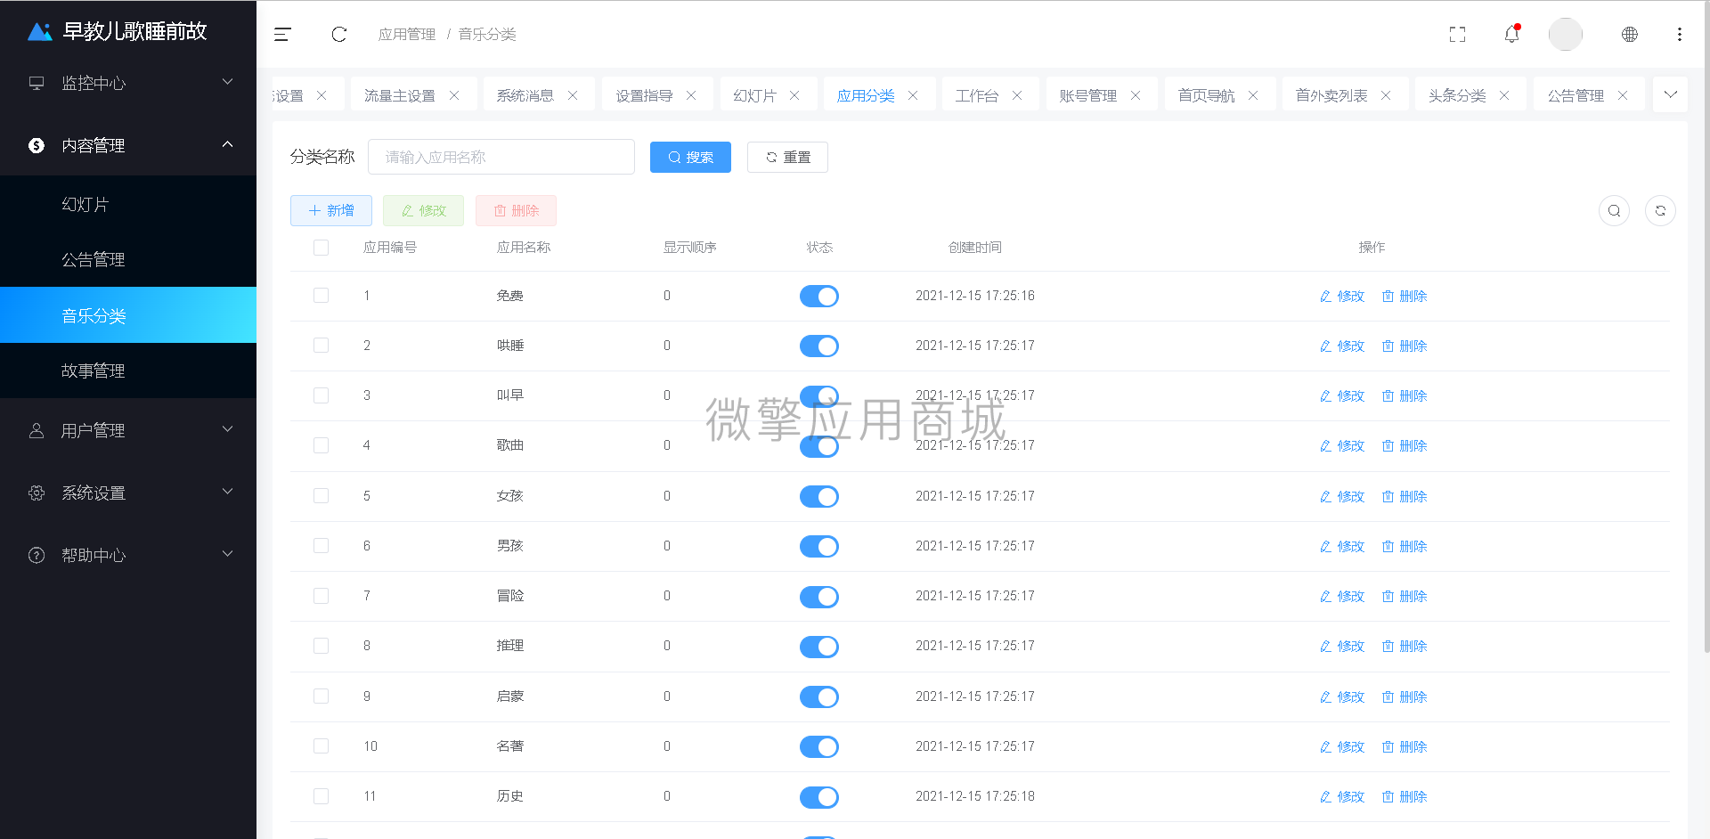
Task: Open the vertical three-dot more menu
Action: tap(1679, 34)
